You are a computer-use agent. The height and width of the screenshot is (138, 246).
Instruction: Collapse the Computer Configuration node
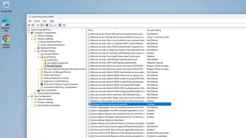[29, 33]
